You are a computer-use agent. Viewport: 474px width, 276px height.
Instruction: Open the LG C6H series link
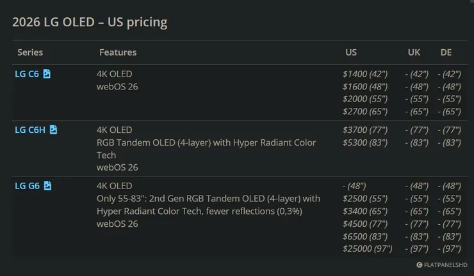pyautogui.click(x=30, y=130)
